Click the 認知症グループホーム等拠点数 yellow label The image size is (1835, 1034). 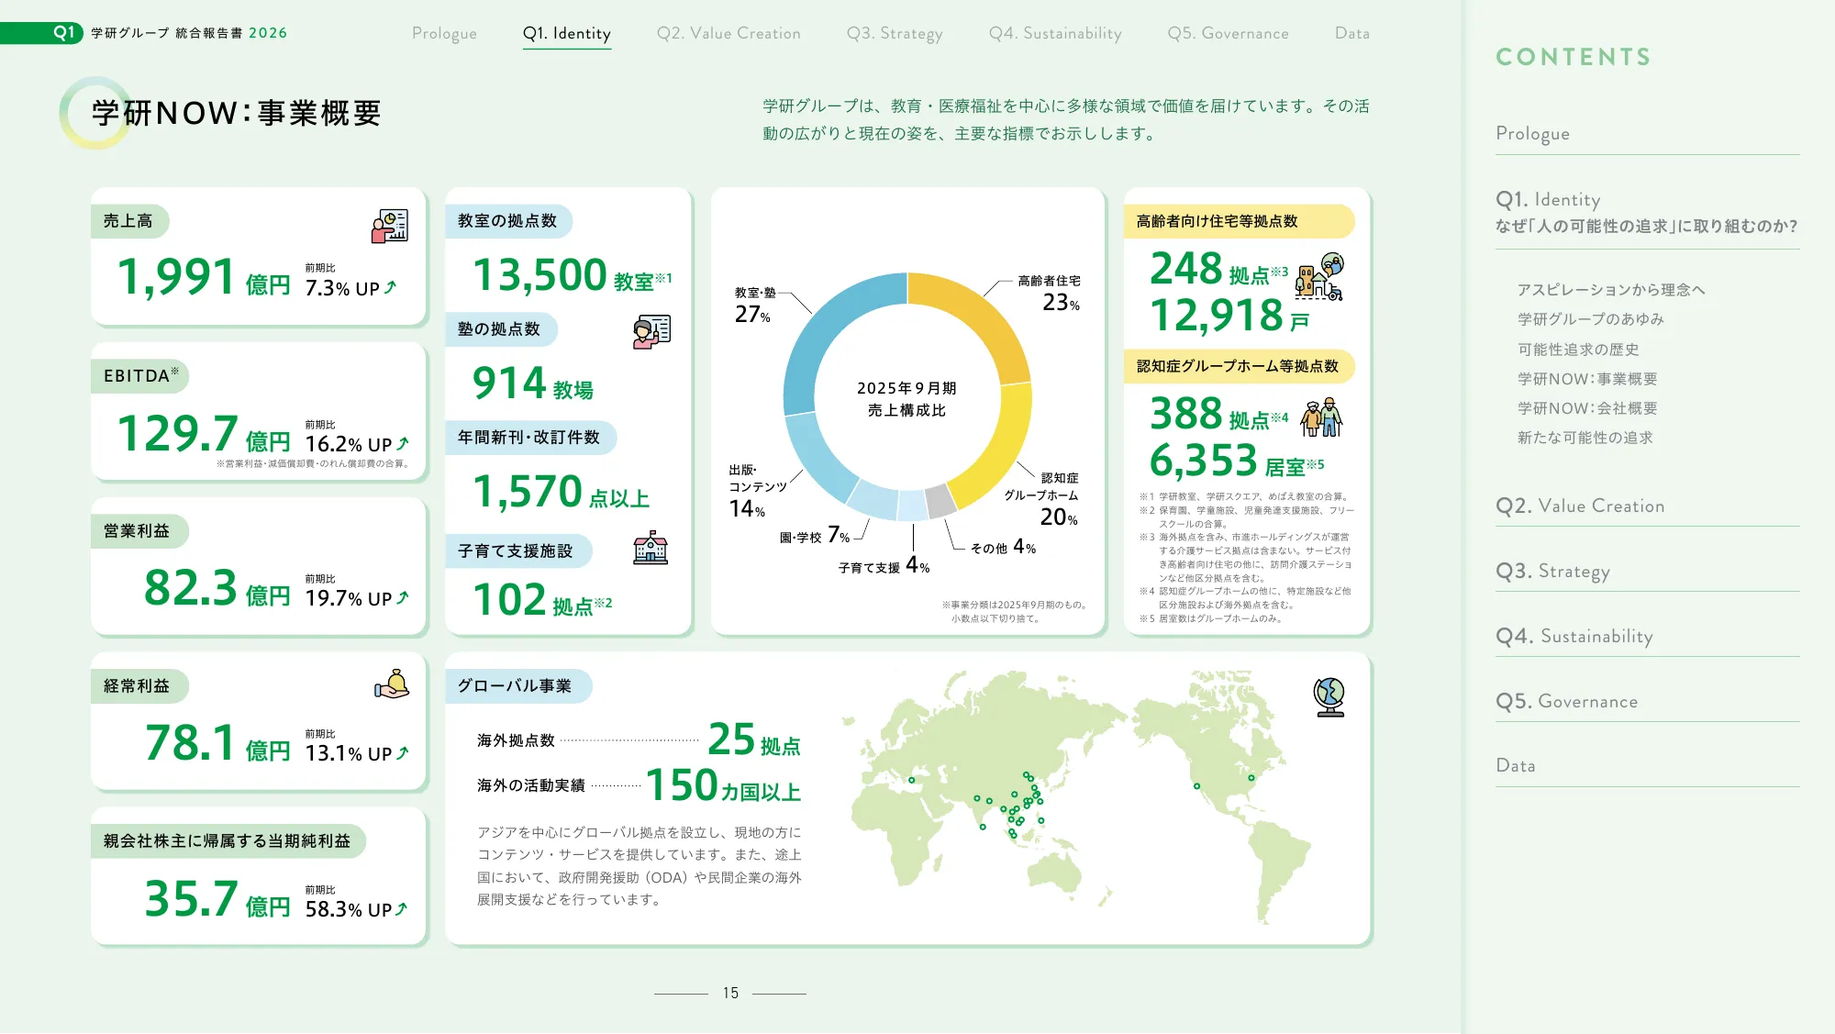point(1238,366)
